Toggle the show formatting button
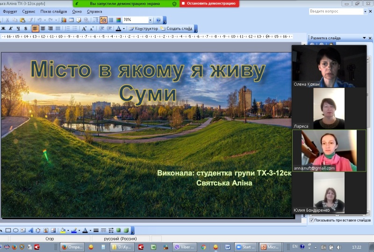 (103, 20)
